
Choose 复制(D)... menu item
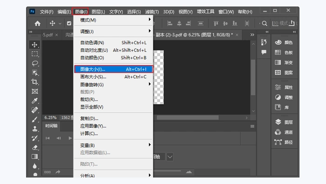(113, 118)
